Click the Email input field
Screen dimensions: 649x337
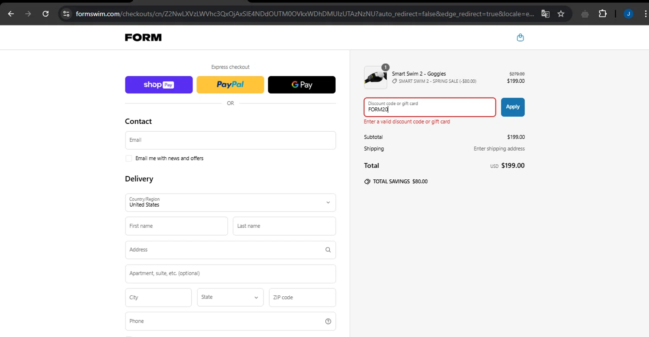click(230, 140)
